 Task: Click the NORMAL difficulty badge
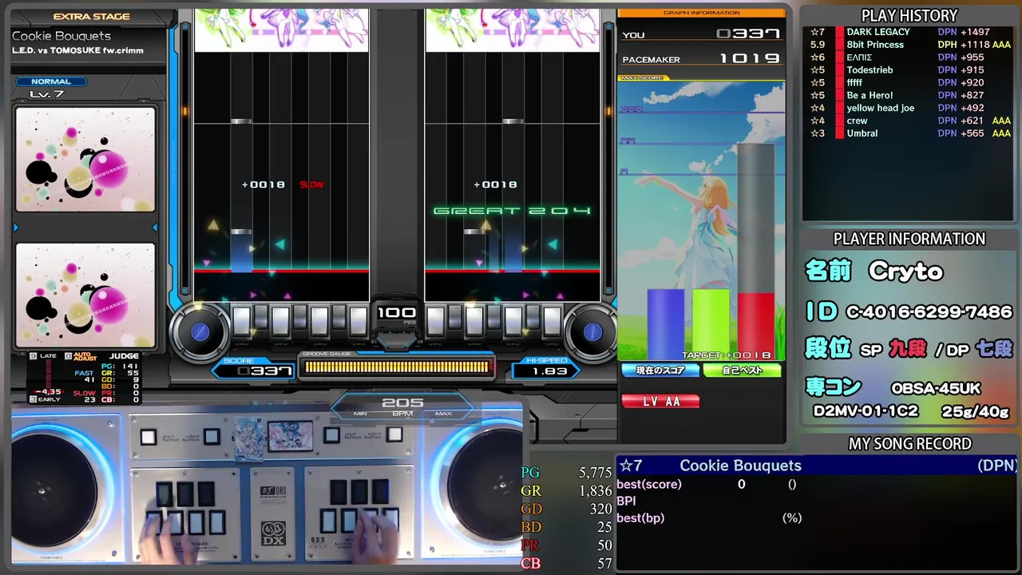[51, 81]
